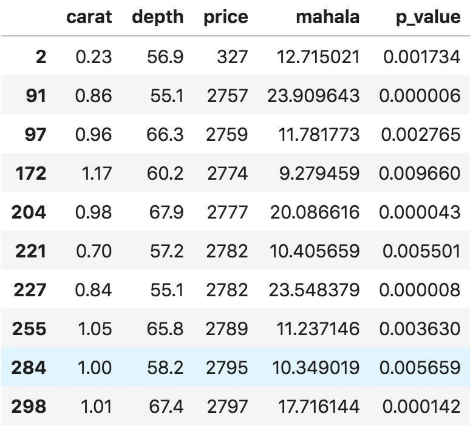Click the p_value cell 0.000043
Viewport: 470px width, 425px height.
coord(420,212)
